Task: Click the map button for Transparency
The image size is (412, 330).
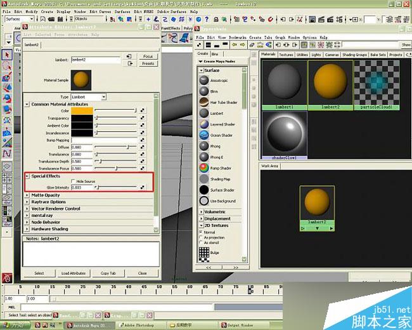Action: tap(143, 118)
